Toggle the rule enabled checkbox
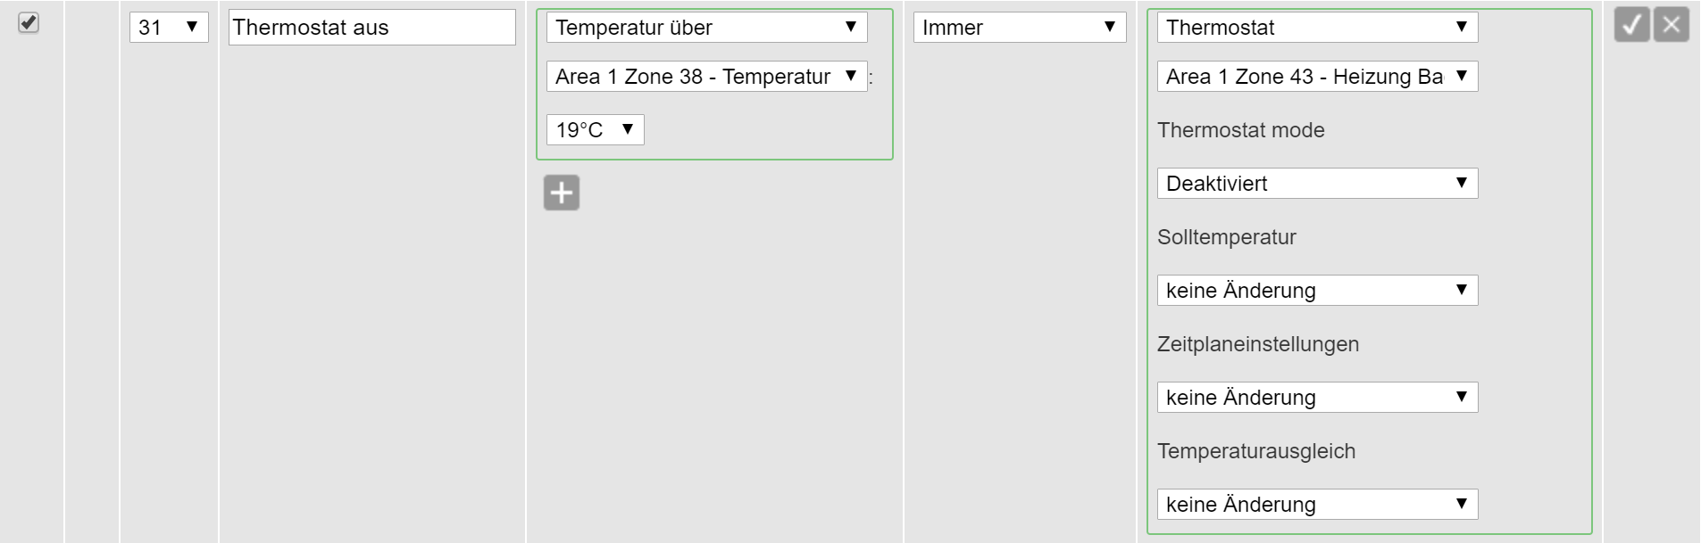Viewport: 1701px width, 543px height. click(x=29, y=22)
